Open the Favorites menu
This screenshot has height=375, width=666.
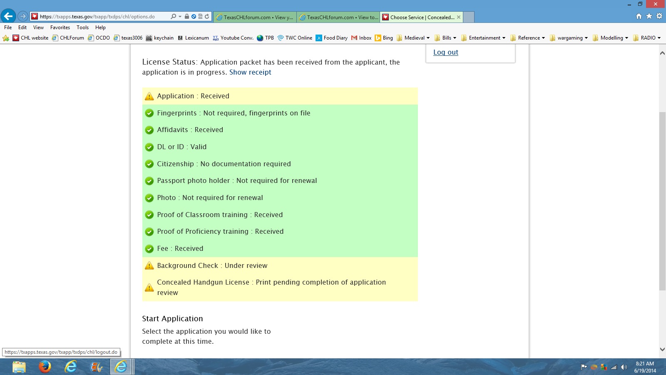point(60,27)
